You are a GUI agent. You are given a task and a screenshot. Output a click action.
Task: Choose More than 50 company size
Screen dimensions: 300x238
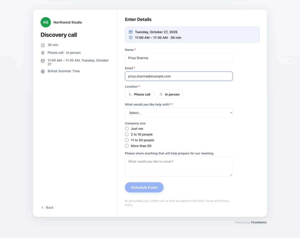point(127,146)
